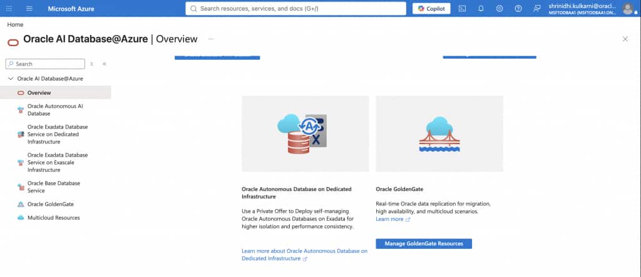This screenshot has height=277, width=641.
Task: Open the feedback icon in header
Action: pos(537,9)
